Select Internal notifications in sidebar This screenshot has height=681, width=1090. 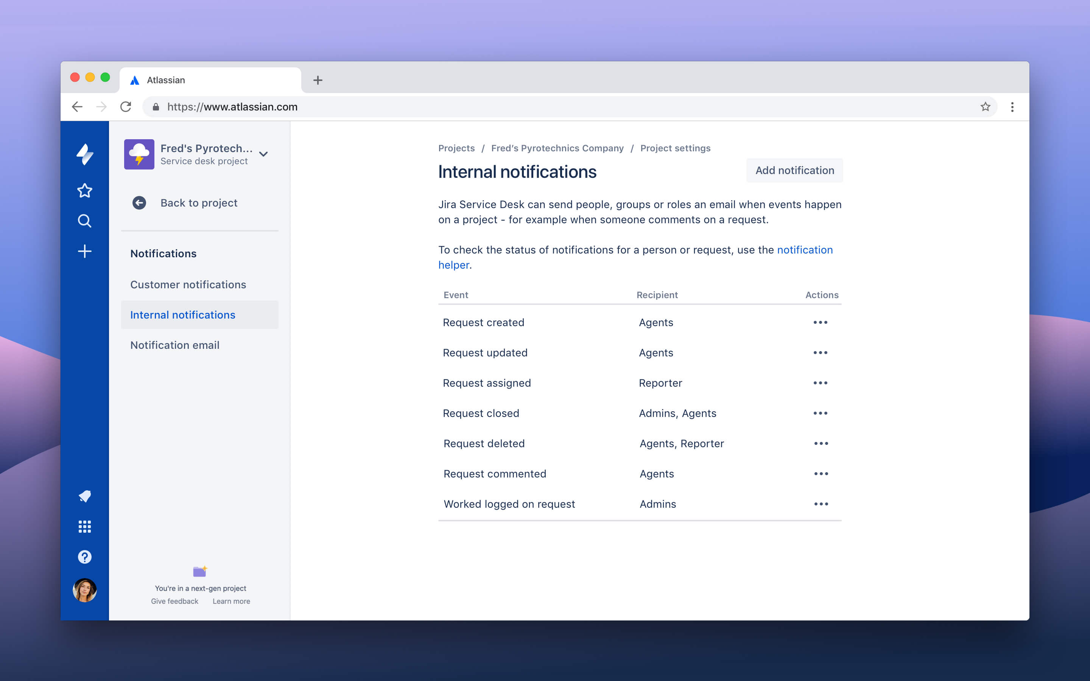[200, 315]
